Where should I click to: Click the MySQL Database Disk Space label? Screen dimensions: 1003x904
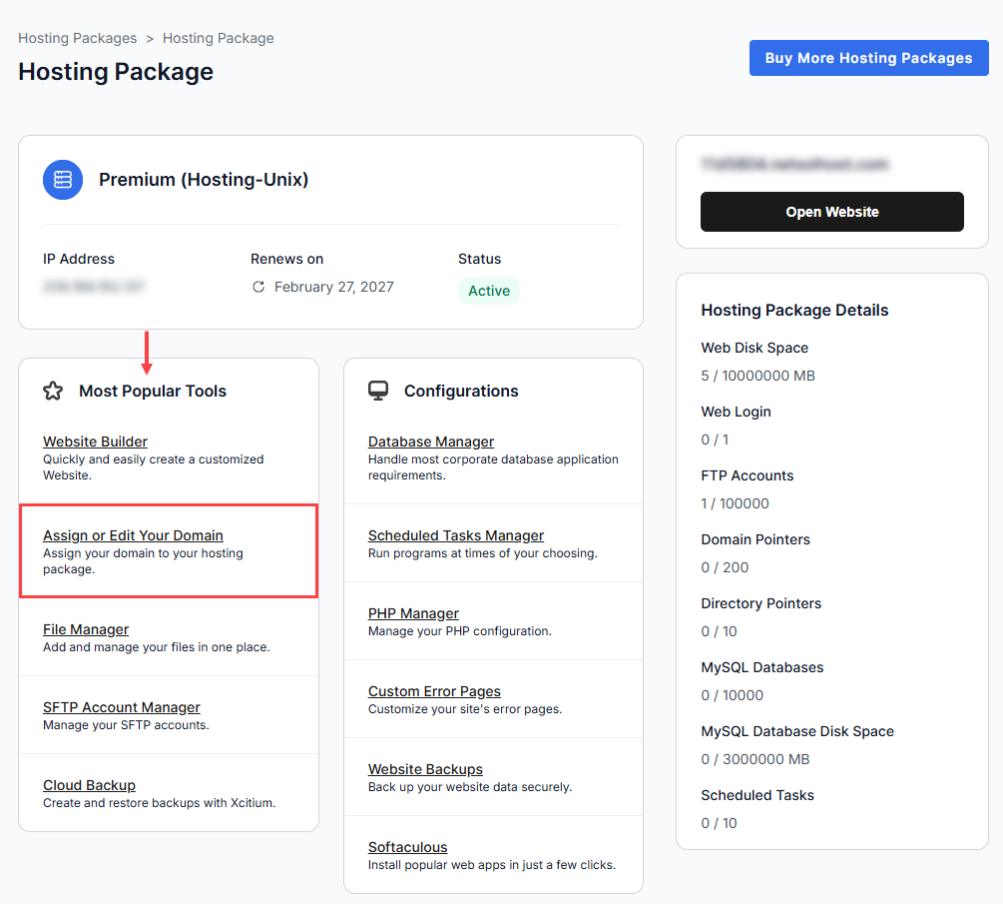pos(797,732)
